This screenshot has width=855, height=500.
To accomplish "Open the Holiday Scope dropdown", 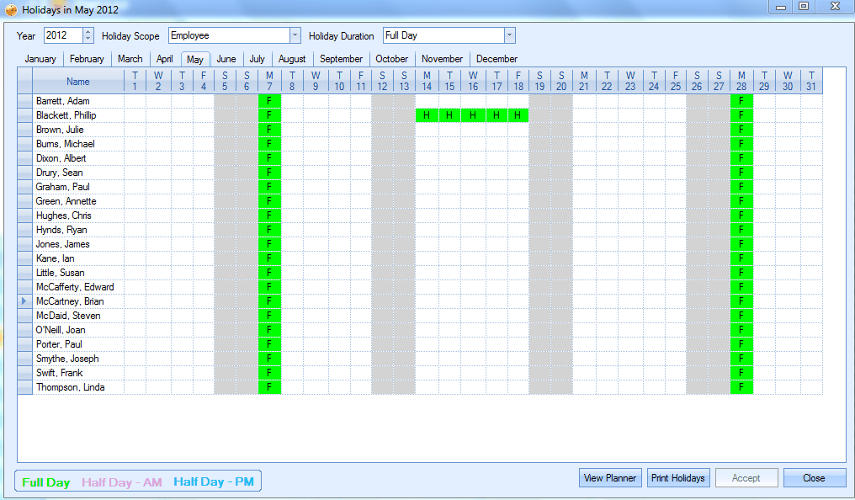I will 295,35.
